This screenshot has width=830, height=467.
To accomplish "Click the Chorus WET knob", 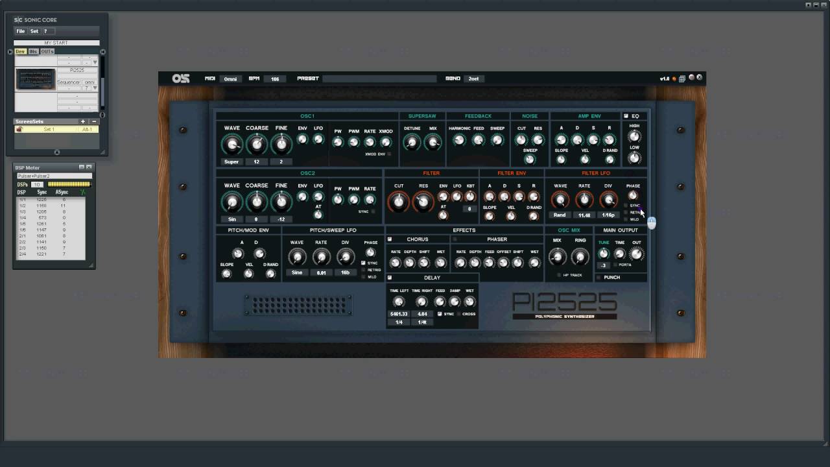I will (441, 263).
